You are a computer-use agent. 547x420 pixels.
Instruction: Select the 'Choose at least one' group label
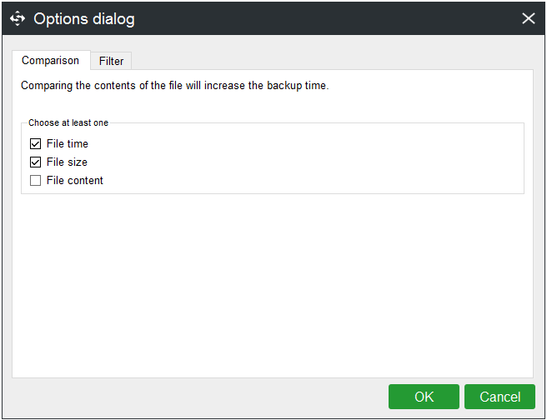point(68,122)
